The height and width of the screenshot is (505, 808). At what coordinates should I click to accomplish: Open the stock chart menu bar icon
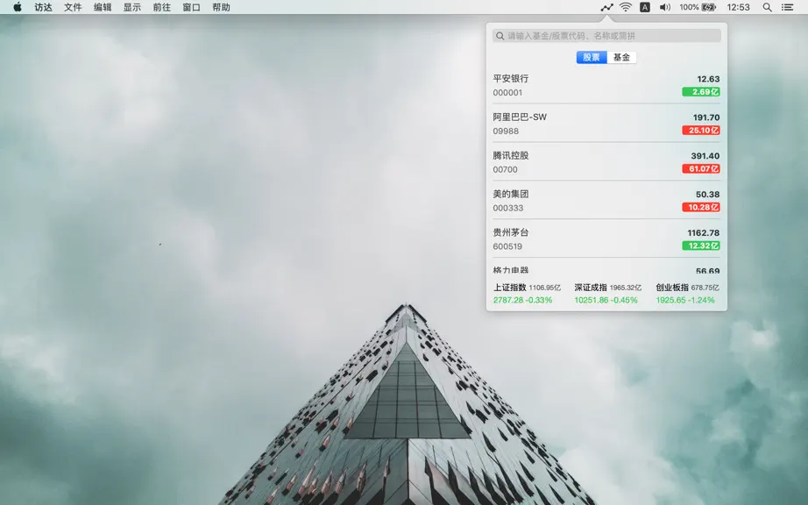606,7
